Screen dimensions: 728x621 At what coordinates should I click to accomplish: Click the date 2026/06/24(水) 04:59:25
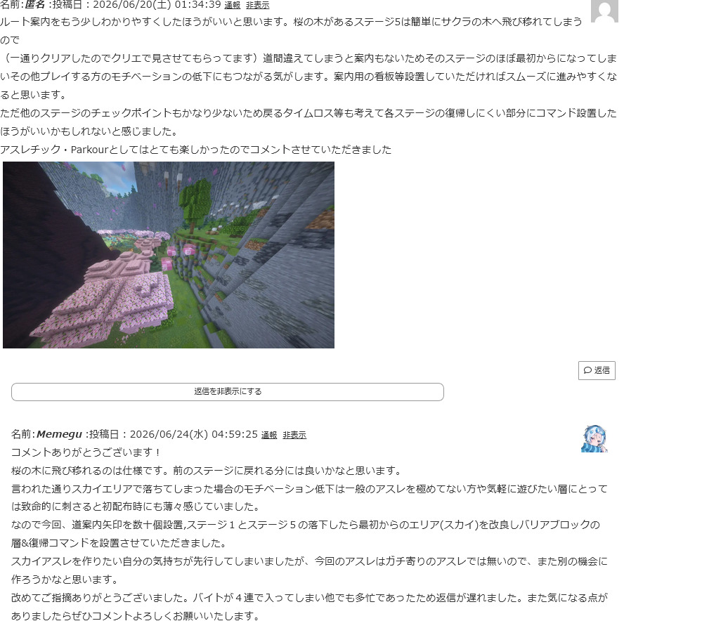(x=194, y=434)
